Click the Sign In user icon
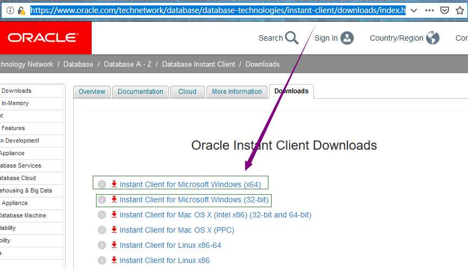This screenshot has width=468, height=269. coord(347,38)
